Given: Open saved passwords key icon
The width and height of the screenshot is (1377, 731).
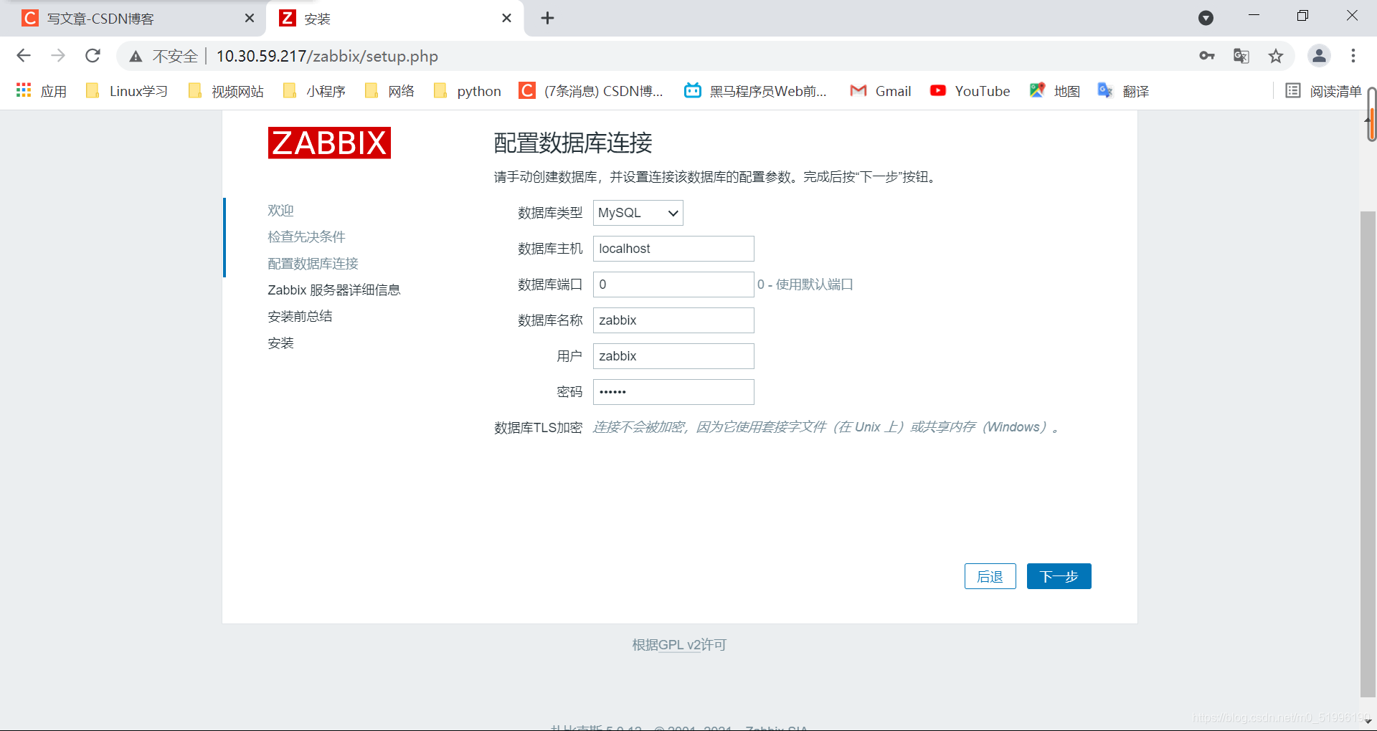Looking at the screenshot, I should point(1207,56).
